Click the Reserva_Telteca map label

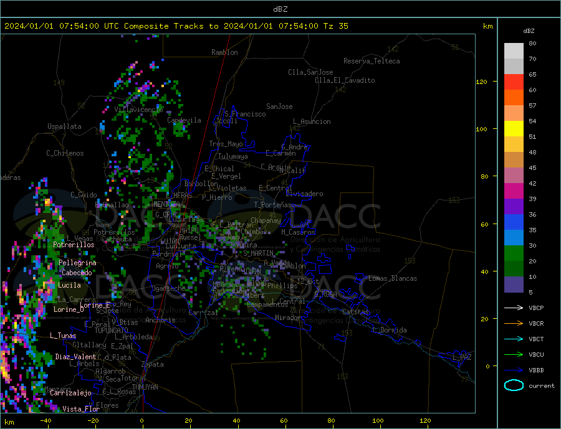coord(372,61)
